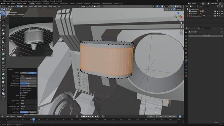Image resolution: width=224 pixels, height=126 pixels.
Task: Open the Render menu
Action: coord(13,3)
